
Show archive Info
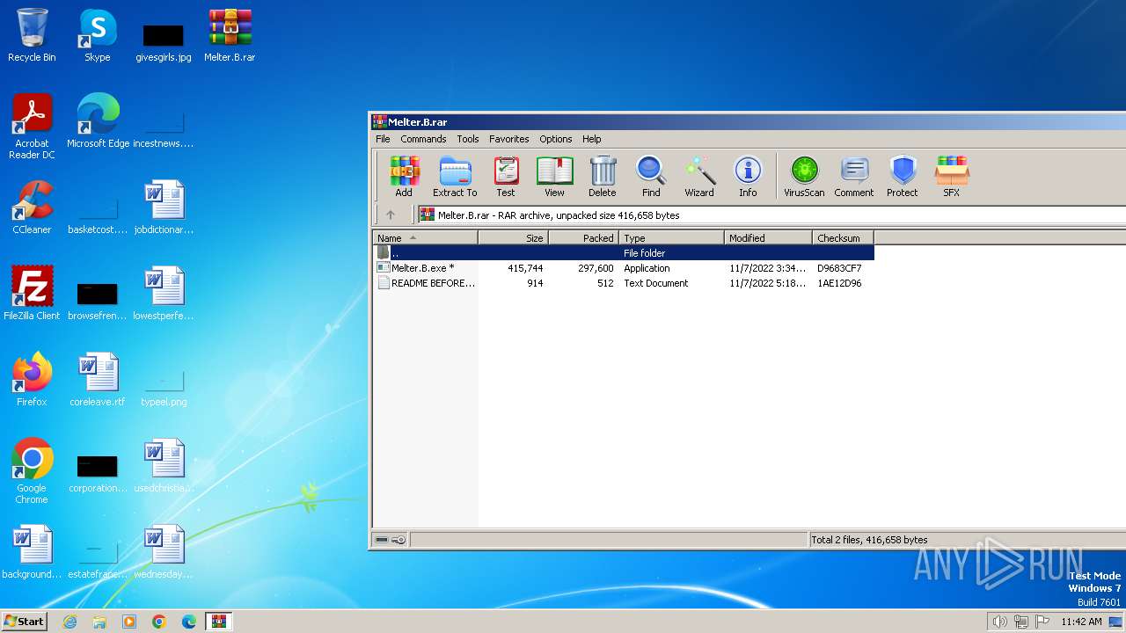[748, 176]
